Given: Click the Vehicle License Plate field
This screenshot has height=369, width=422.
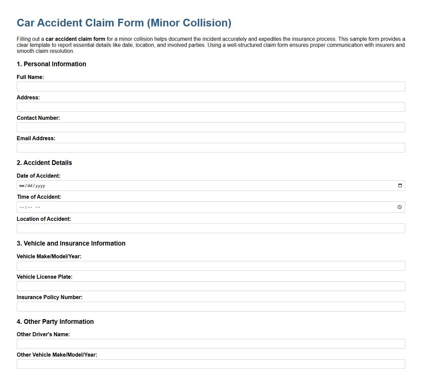Looking at the screenshot, I should (x=210, y=286).
